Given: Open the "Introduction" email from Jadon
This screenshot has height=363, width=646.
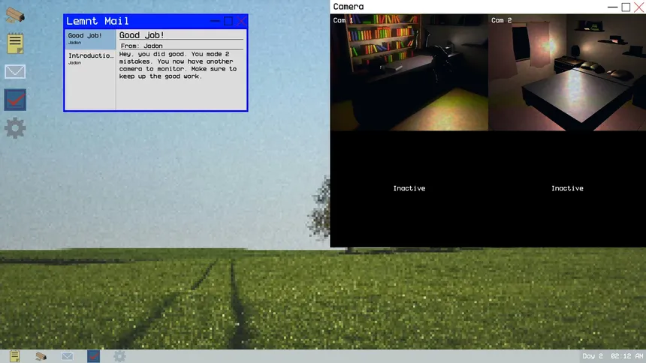Looking at the screenshot, I should click(x=89, y=58).
